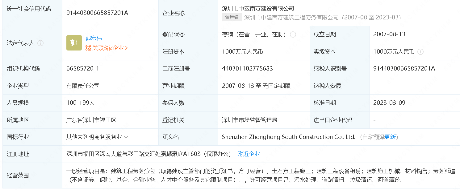Click registration number 440301102775683
Image resolution: width=460 pixels, height=190 pixels.
pos(247,69)
